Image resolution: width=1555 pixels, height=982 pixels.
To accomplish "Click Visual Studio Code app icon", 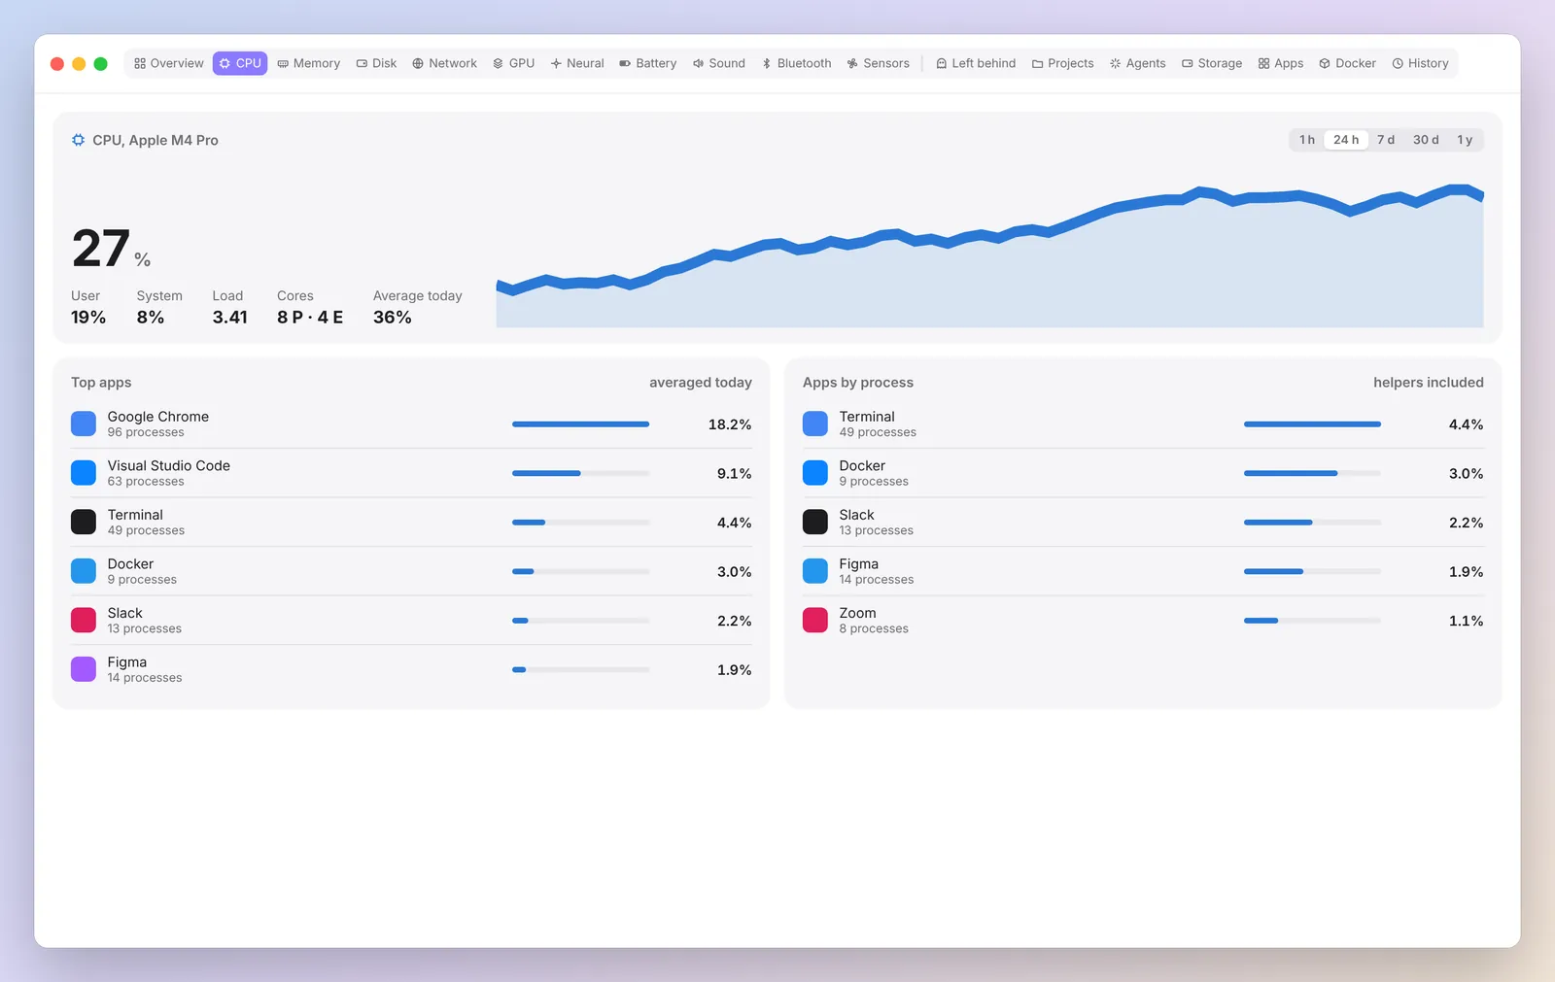I will click(84, 473).
